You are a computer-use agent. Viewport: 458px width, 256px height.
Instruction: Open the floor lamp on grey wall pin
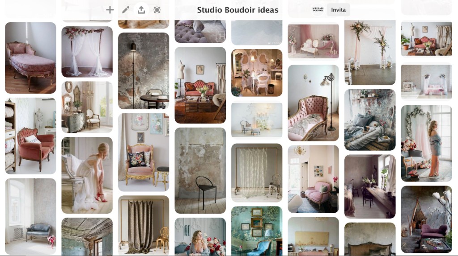click(144, 70)
